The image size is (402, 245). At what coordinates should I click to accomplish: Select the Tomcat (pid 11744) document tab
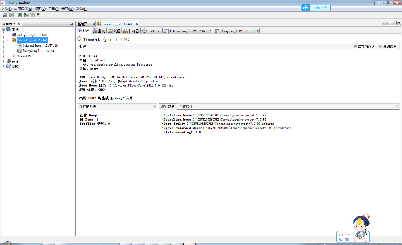117,24
